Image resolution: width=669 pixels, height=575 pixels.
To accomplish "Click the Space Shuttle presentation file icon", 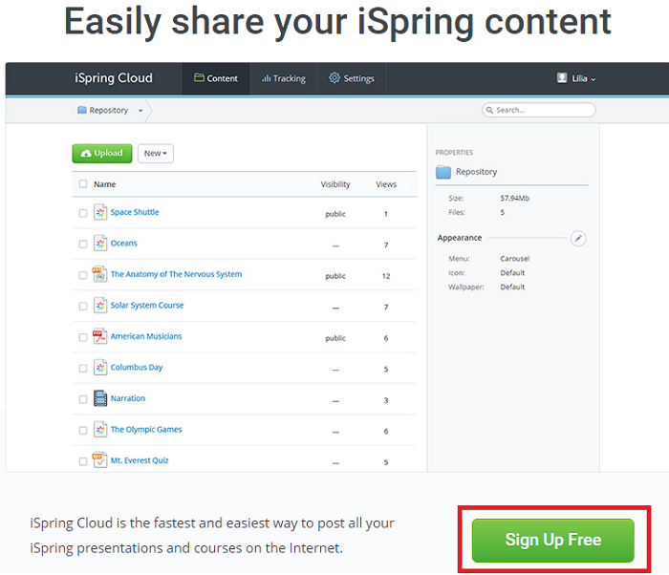I will [x=99, y=212].
